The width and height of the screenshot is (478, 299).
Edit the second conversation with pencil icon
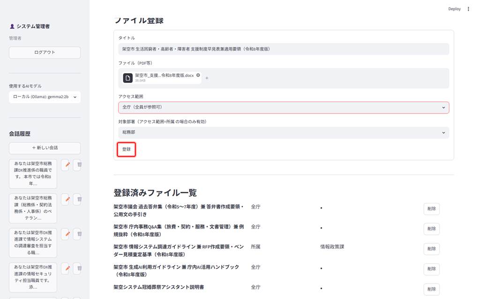click(x=66, y=200)
